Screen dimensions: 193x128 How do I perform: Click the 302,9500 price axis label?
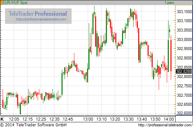click(184, 49)
